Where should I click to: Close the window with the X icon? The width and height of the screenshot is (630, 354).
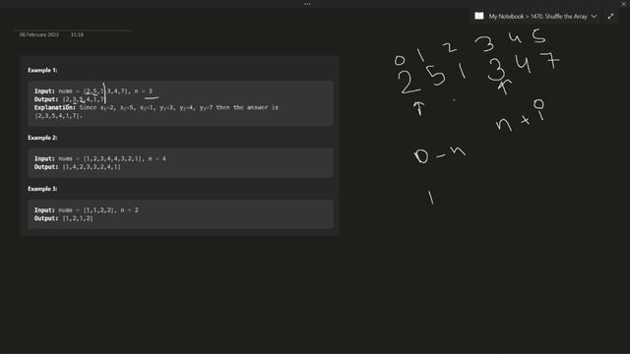[624, 4]
